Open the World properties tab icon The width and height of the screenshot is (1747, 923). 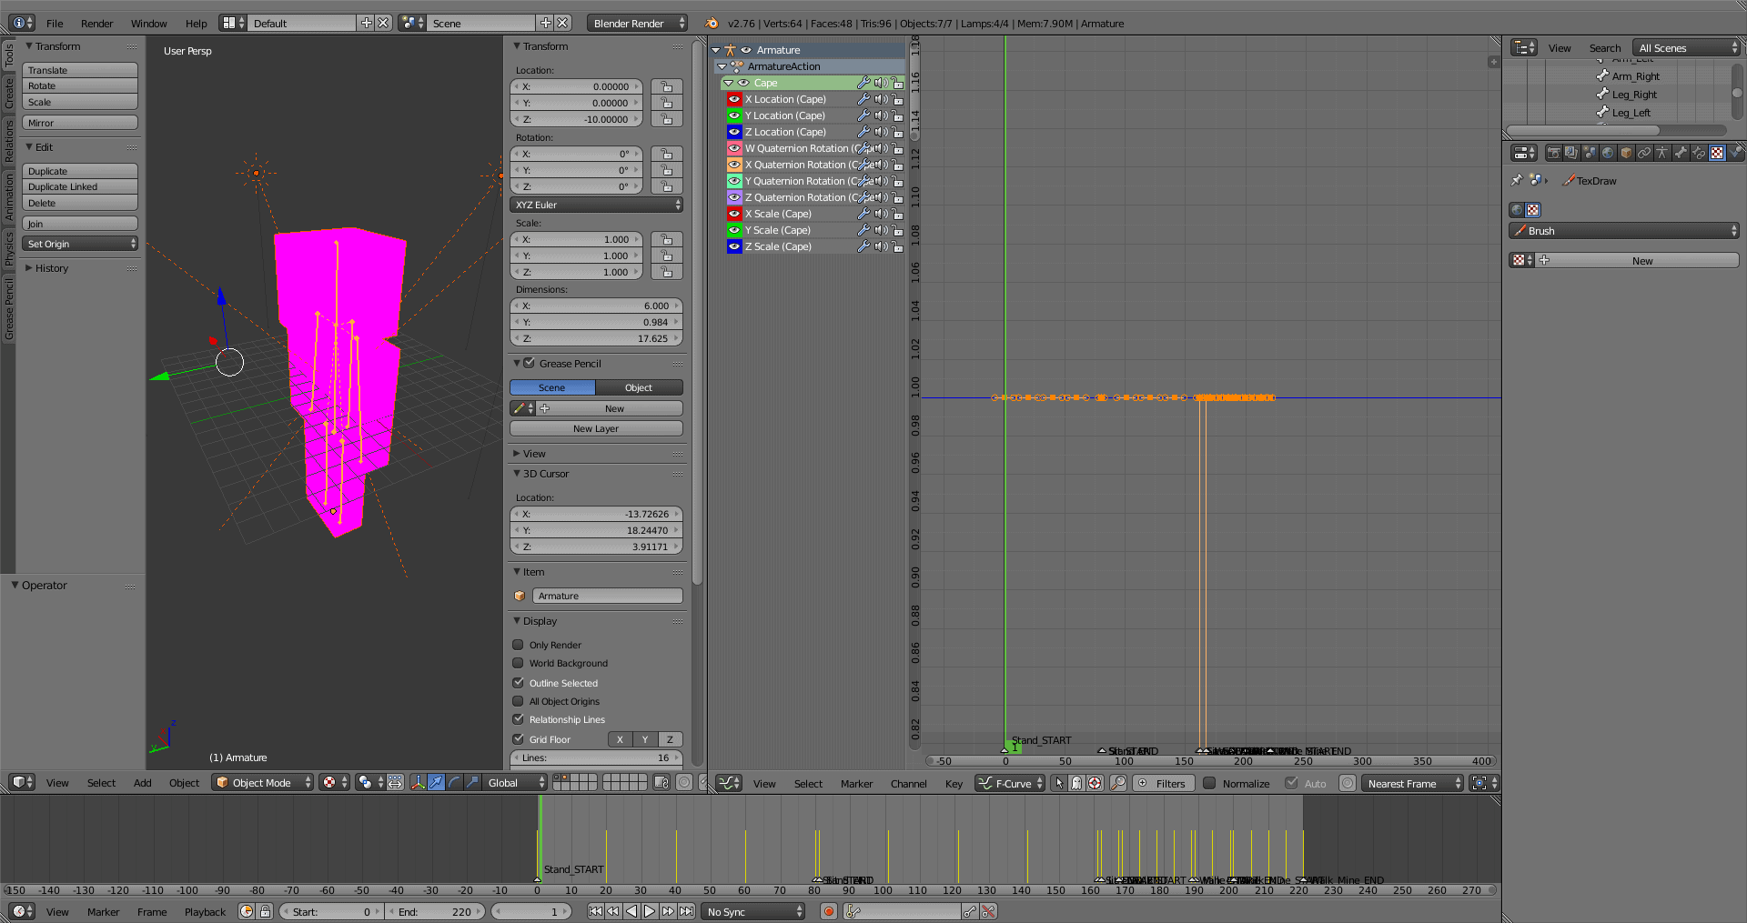(x=1608, y=153)
